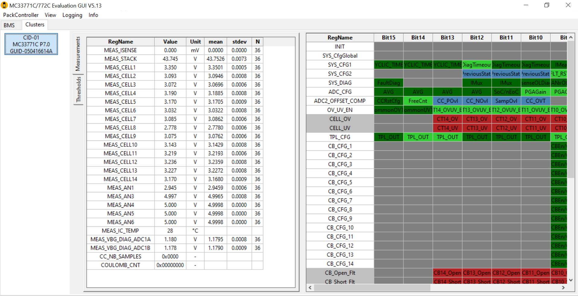Click the horizontal scroll left arrow
578x296 pixels.
point(310,288)
